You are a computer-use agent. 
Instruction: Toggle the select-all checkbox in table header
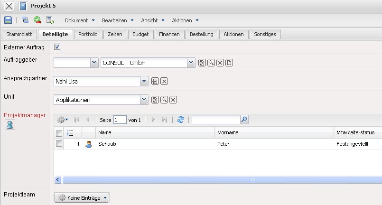59,133
